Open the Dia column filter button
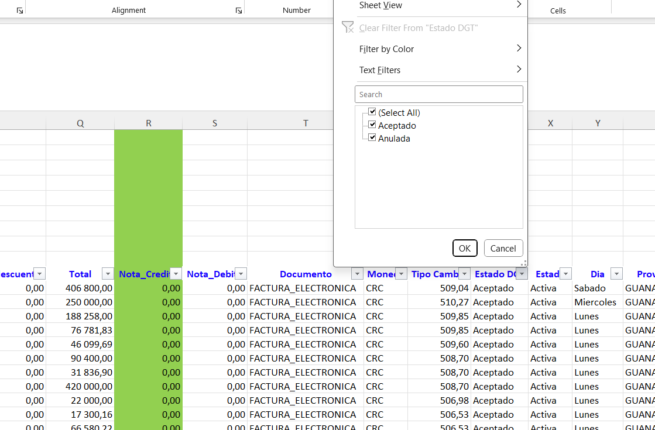This screenshot has height=430, width=655. click(616, 274)
